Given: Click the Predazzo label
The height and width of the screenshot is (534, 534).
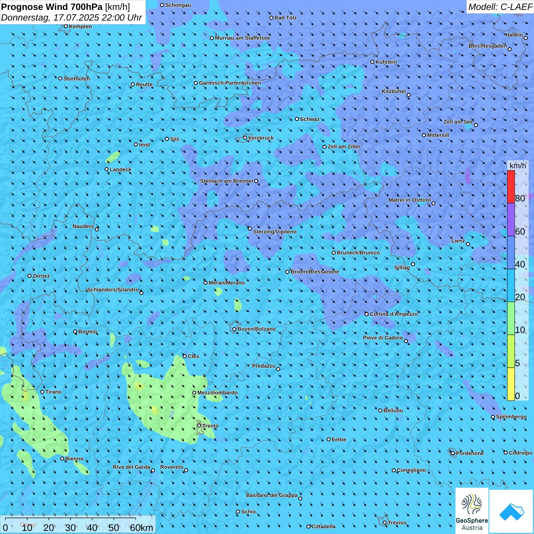Looking at the screenshot, I should pyautogui.click(x=264, y=366).
